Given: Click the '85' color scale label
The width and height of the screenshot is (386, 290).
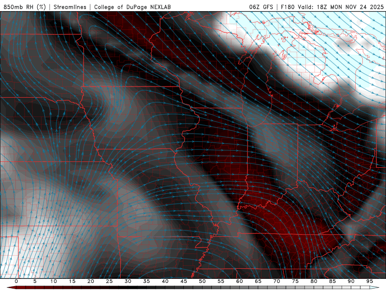Looking at the screenshot, I should (x=332, y=281).
